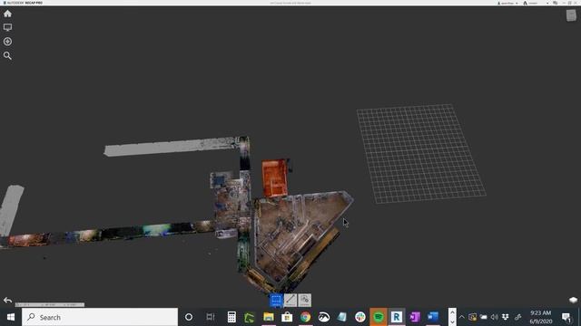Select the distance measure line tool
581x326 pixels.
[x=290, y=301]
